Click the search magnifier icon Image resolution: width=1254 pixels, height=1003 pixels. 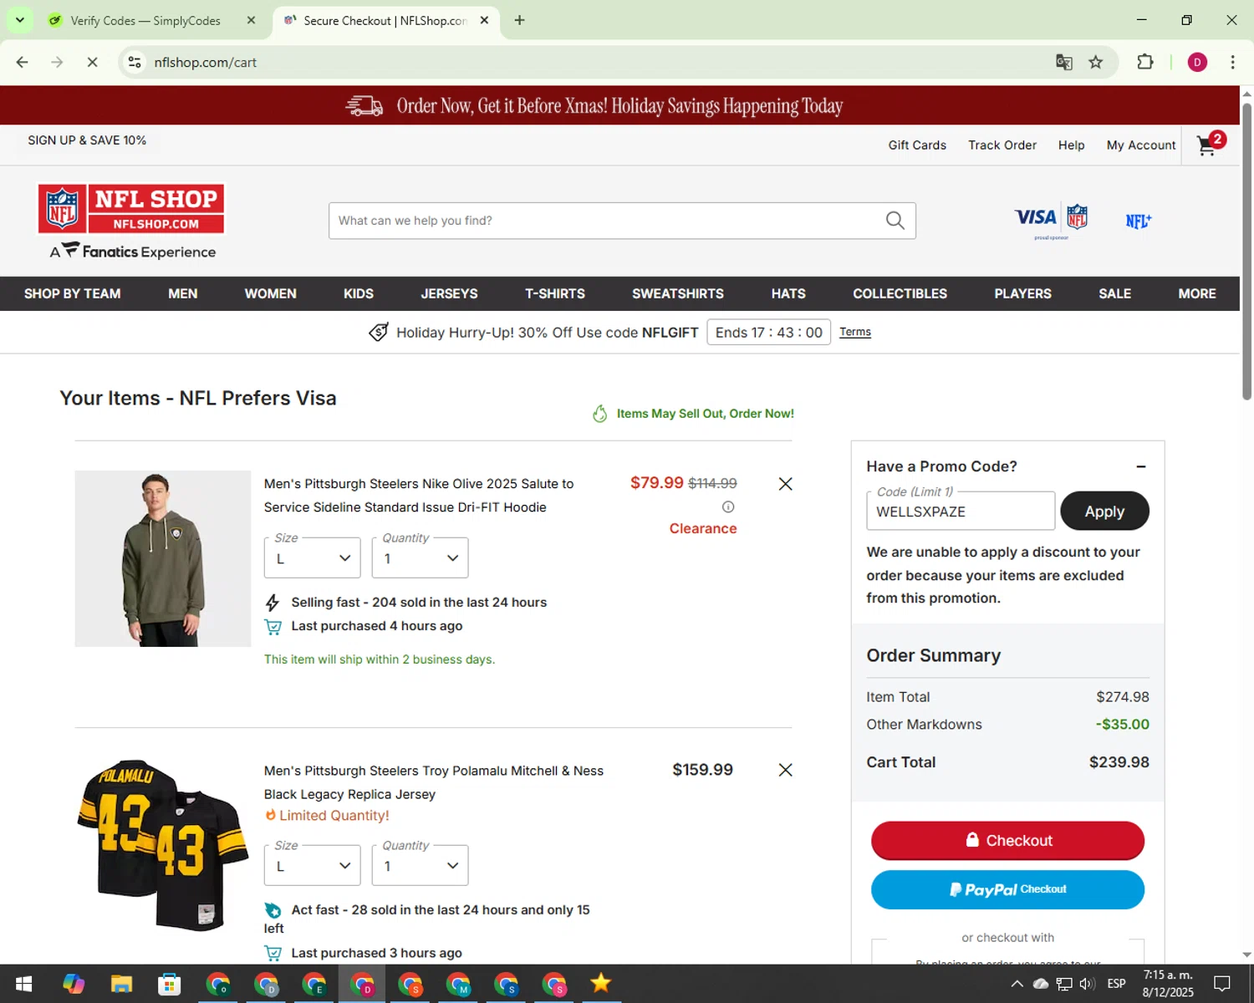click(895, 221)
